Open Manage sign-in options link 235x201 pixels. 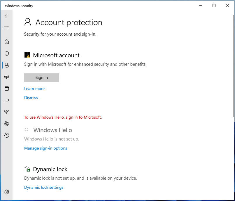coord(45,148)
